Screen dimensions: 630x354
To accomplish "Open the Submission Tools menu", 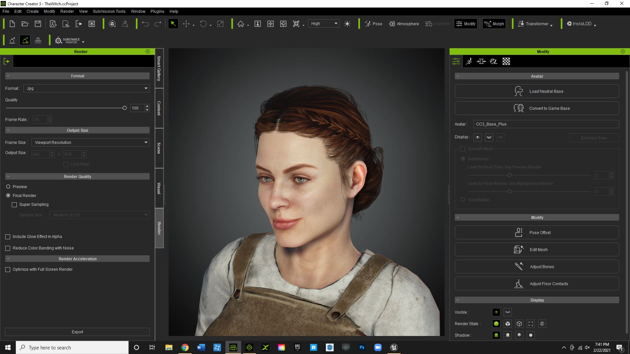I will [109, 11].
